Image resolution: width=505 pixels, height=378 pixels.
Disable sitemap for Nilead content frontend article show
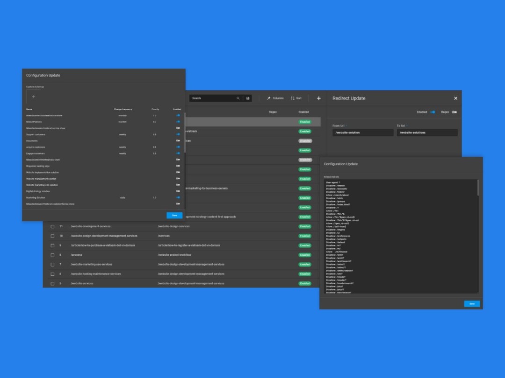[178, 115]
